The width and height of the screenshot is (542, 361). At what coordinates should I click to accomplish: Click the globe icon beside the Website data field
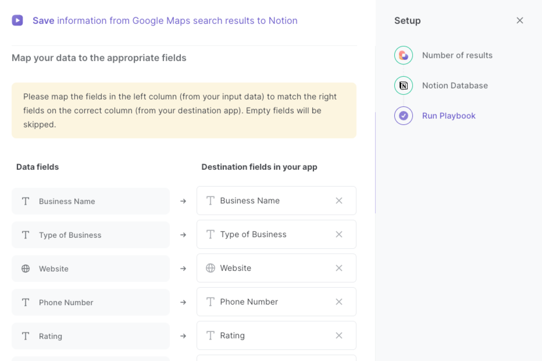(25, 269)
